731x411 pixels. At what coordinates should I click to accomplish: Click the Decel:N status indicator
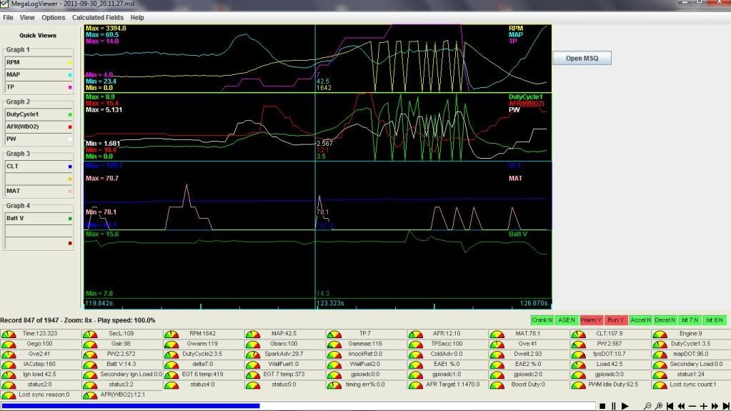(x=665, y=320)
